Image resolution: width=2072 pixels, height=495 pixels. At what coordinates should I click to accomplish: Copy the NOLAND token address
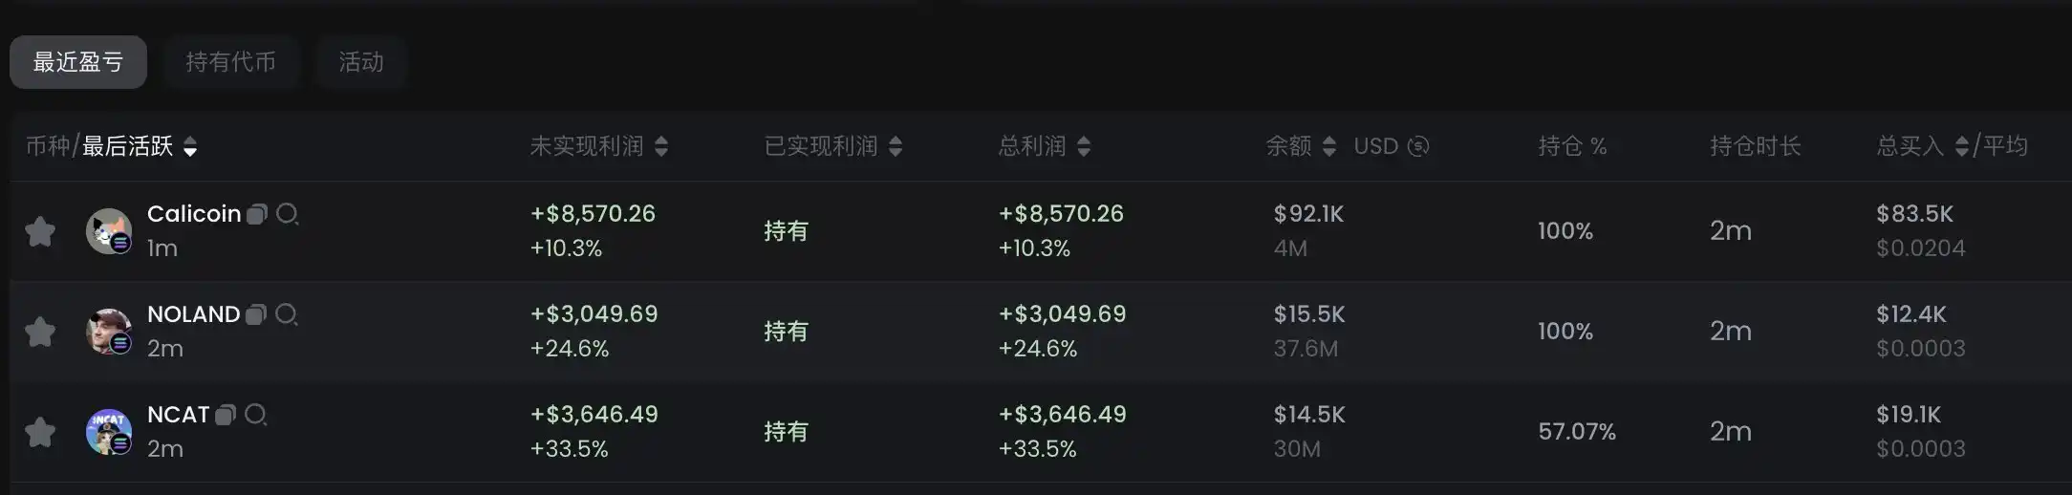pos(255,314)
